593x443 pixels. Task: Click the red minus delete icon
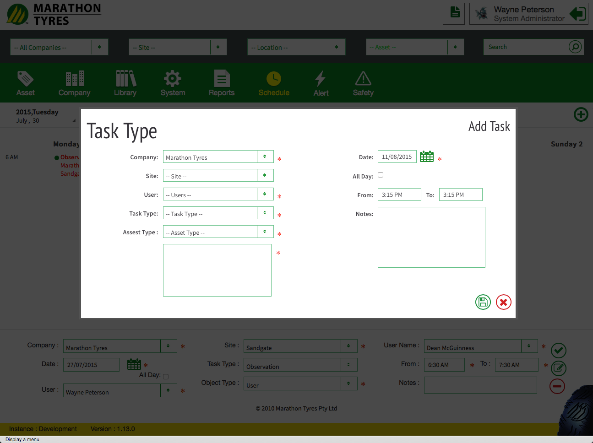557,386
